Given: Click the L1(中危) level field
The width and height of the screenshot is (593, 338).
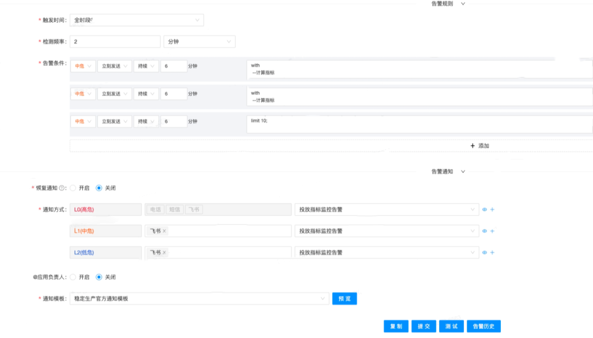Looking at the screenshot, I should coord(105,231).
